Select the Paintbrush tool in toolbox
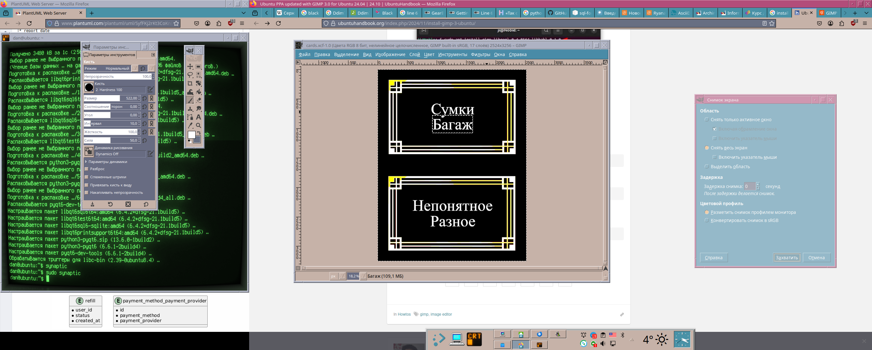Image resolution: width=872 pixels, height=350 pixels. pyautogui.click(x=190, y=100)
